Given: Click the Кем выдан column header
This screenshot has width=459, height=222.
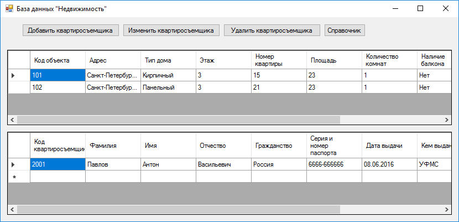Looking at the screenshot, I should pyautogui.click(x=434, y=146).
